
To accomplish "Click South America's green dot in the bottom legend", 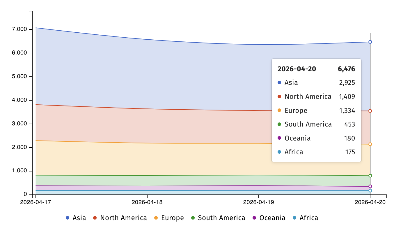I will (x=193, y=218).
